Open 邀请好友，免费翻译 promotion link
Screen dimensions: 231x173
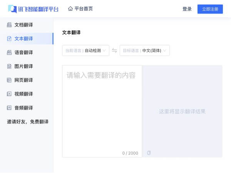(28, 122)
